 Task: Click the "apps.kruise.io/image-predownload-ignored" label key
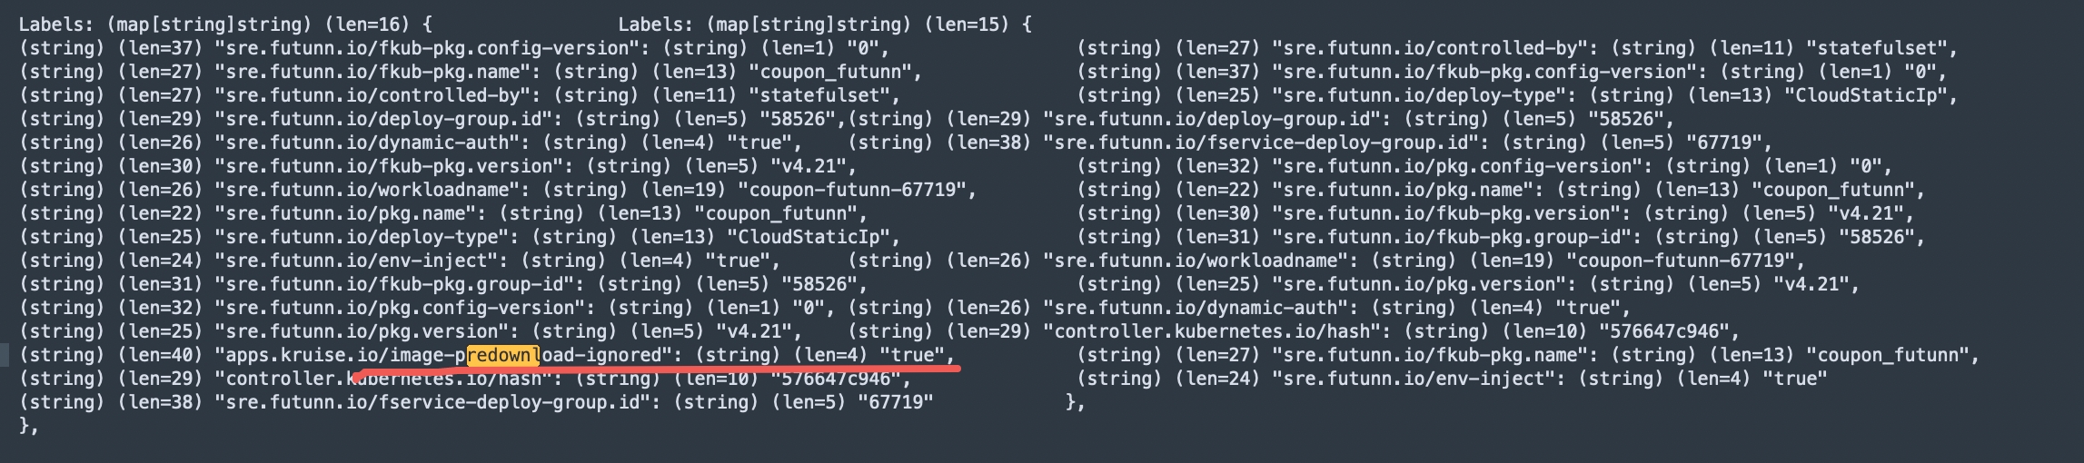tap(448, 355)
